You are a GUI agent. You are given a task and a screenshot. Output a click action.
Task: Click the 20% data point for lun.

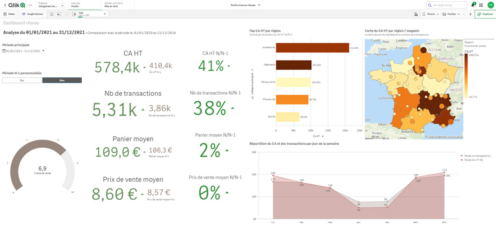273,175
